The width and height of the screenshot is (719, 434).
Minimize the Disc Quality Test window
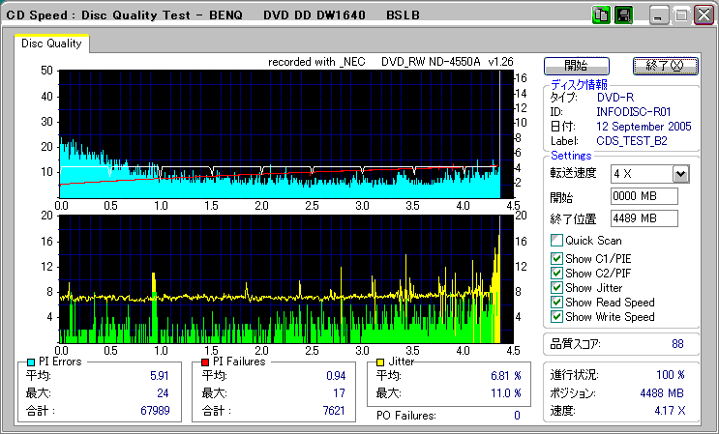click(x=659, y=15)
